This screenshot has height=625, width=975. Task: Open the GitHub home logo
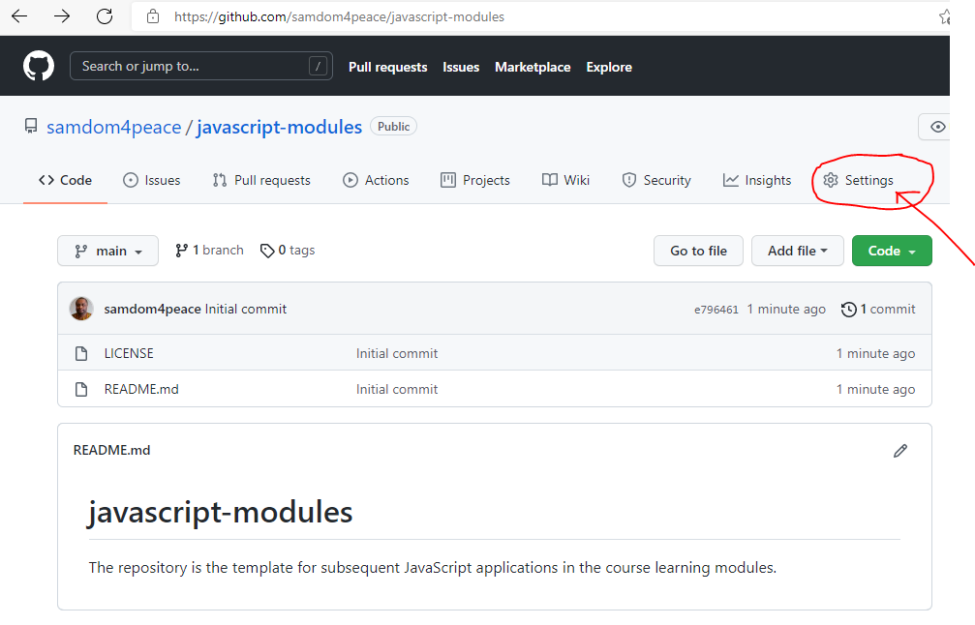point(39,66)
